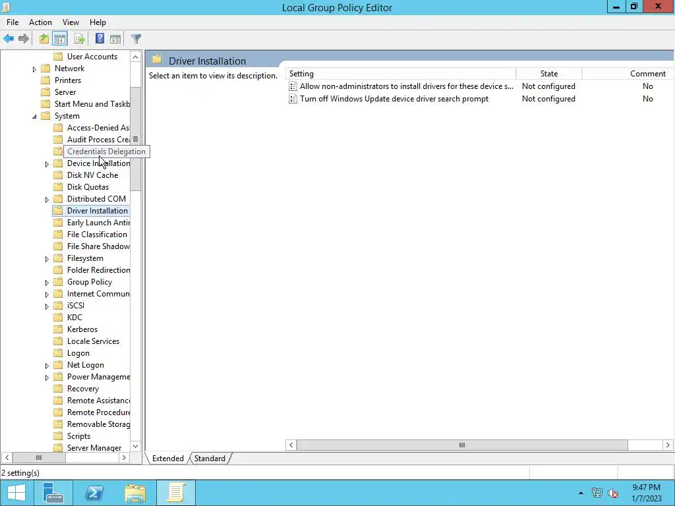This screenshot has width=675, height=506.
Task: Select the User Accounts tree folder
Action: pyautogui.click(x=92, y=57)
